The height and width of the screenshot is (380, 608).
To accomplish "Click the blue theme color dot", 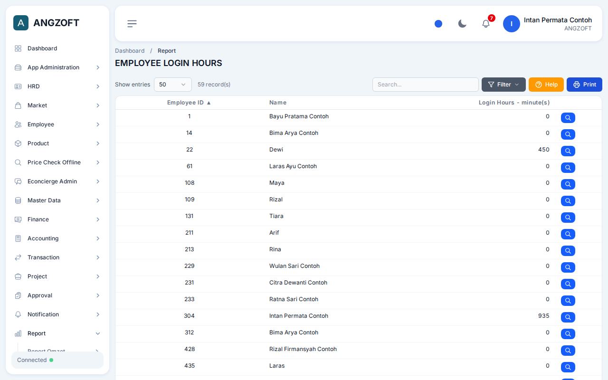I will 438,24.
